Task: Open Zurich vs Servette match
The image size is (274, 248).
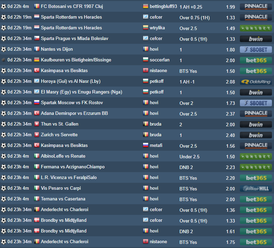Action: pos(59,135)
